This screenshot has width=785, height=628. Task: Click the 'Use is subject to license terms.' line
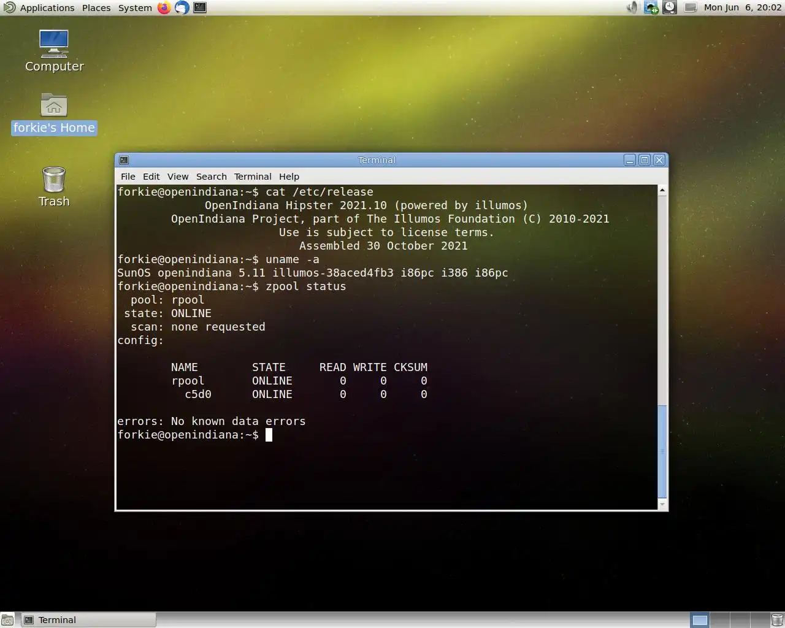pos(386,232)
